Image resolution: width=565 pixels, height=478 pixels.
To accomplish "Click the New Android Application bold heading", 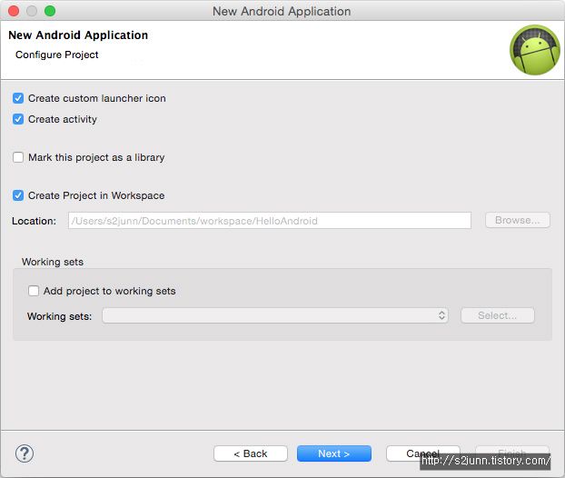I will 78,35.
